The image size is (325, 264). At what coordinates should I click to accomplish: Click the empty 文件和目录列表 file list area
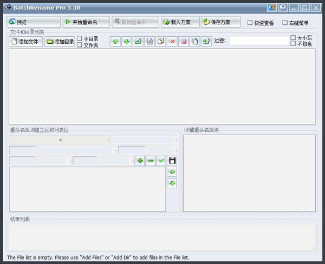[162, 87]
